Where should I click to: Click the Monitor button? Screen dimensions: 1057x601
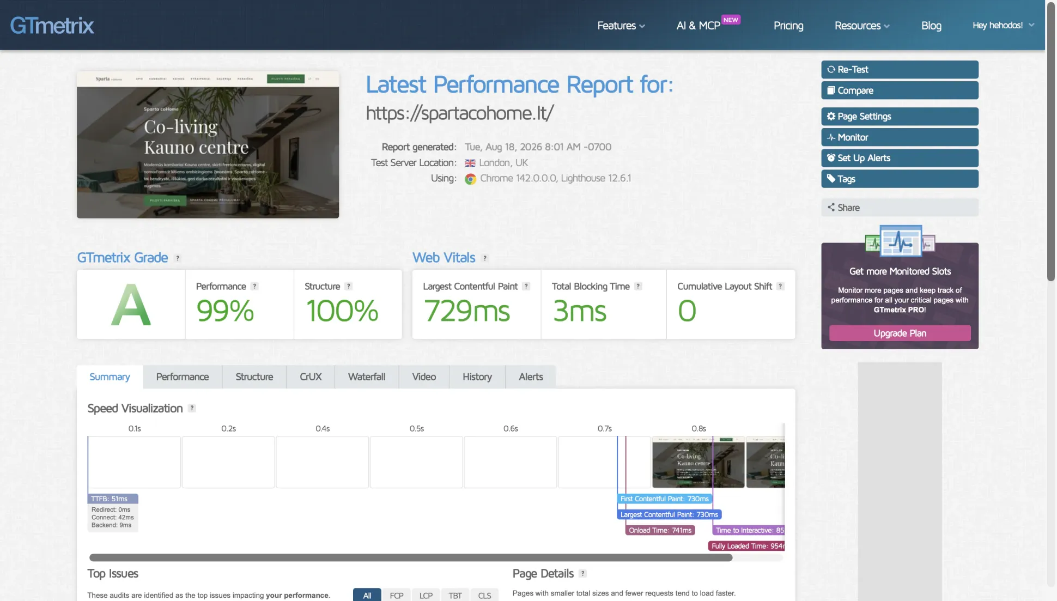[x=900, y=137]
